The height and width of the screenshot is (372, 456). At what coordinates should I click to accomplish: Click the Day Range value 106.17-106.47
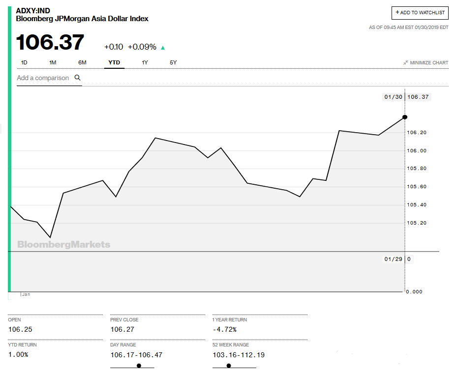[x=136, y=355]
